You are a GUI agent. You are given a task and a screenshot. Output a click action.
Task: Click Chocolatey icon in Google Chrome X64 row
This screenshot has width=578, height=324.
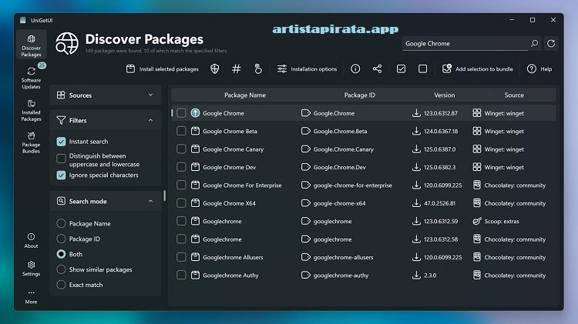point(477,203)
